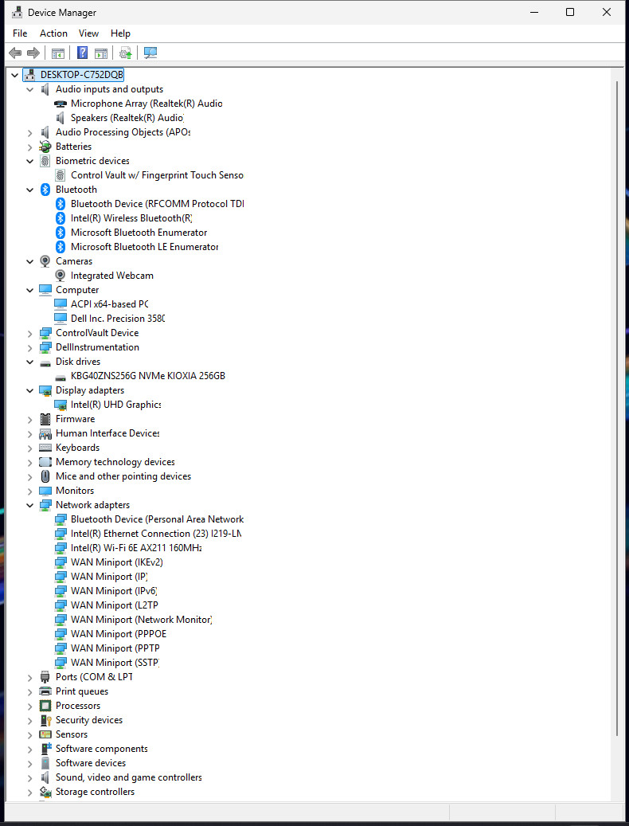Select Intel(R) Ethernet Connection (23) I219-LM
The width and height of the screenshot is (629, 826).
156,534
